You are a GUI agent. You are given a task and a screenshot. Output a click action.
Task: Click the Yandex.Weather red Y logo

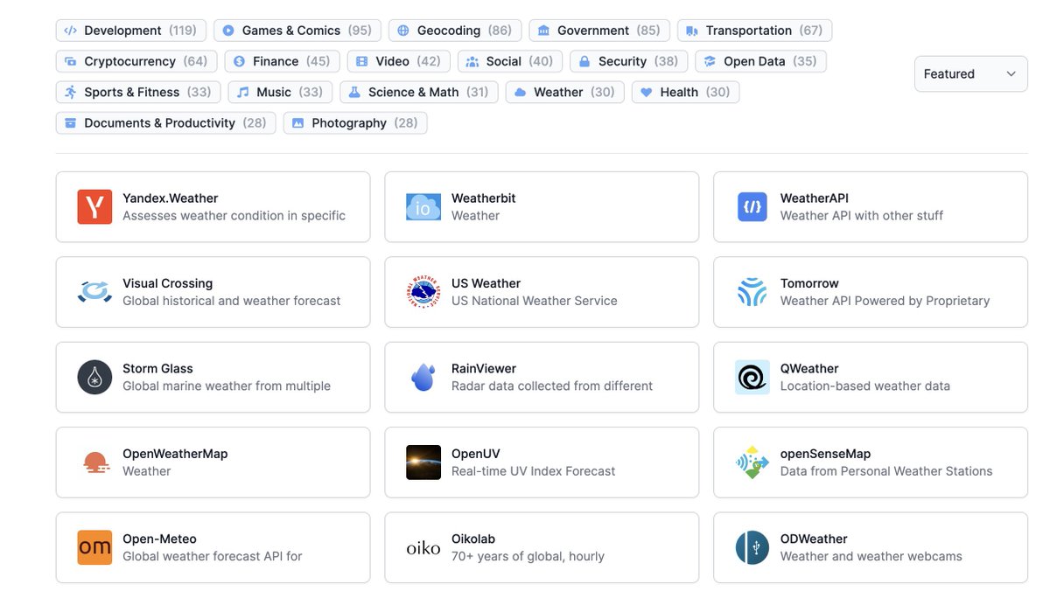pos(94,207)
